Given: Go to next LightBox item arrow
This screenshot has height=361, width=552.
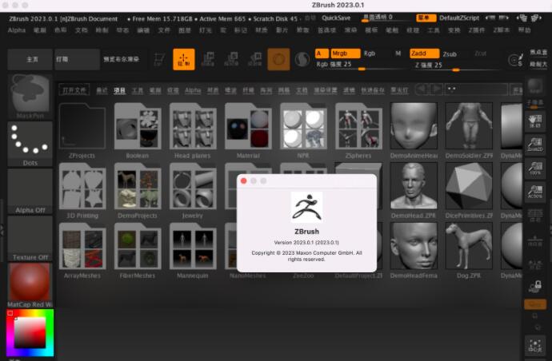Looking at the screenshot, I should 437,89.
